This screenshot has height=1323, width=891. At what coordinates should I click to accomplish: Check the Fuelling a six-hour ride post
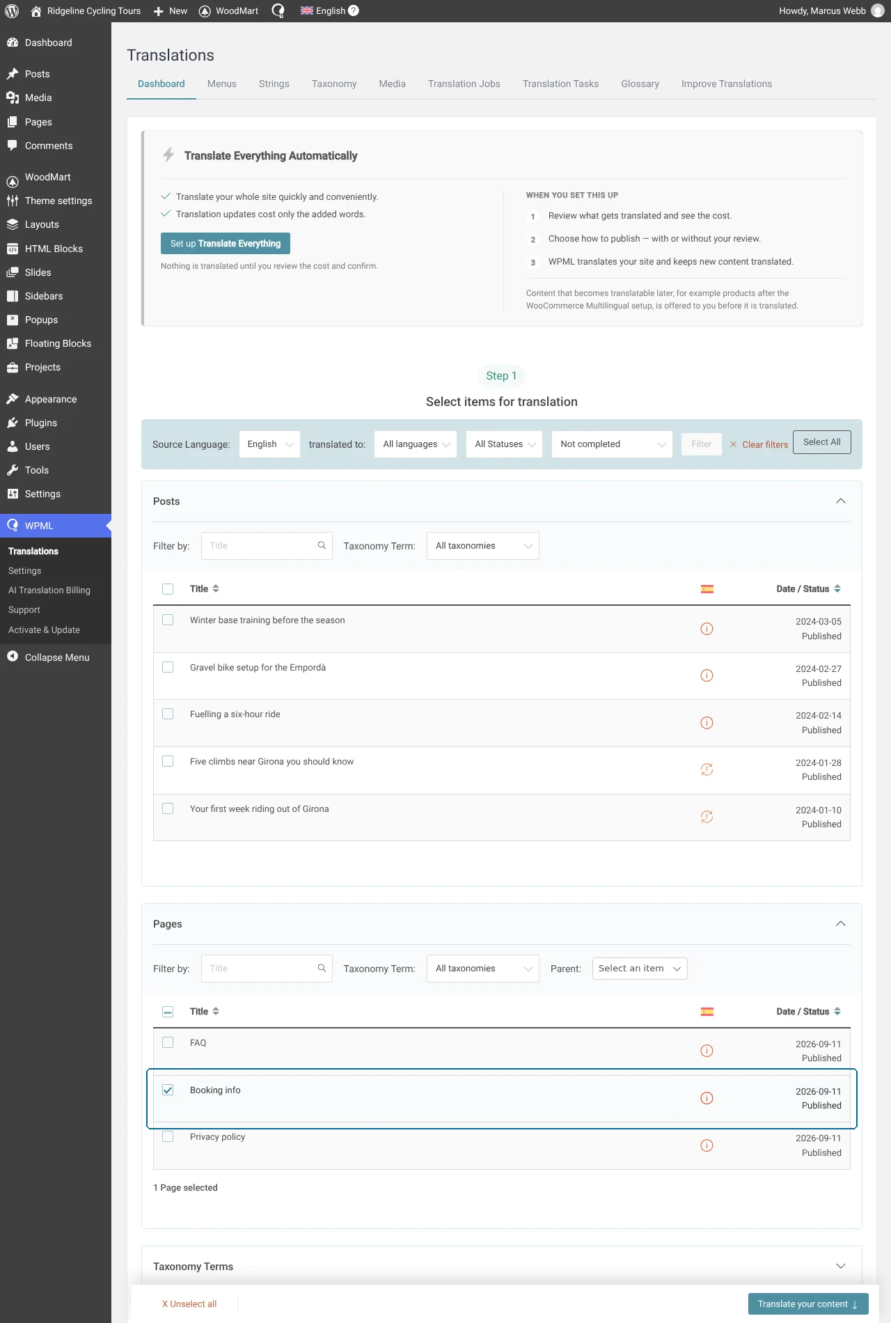(168, 714)
